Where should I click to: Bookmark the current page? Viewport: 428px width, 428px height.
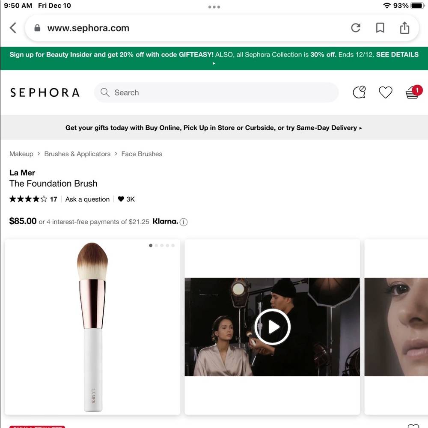click(380, 28)
